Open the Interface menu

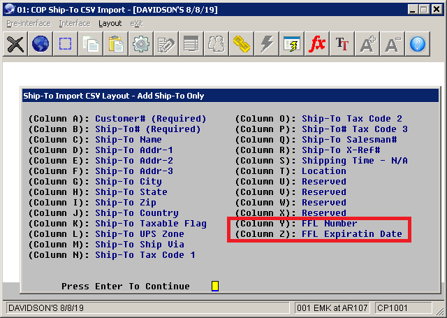[75, 23]
